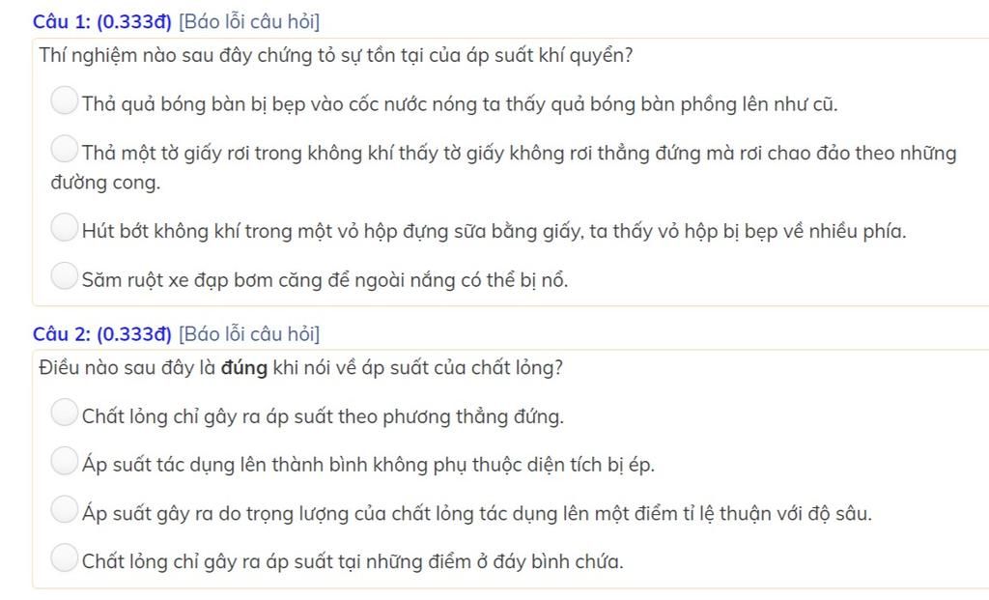Click the answer text 'Hút bớt không khí trong một vỏ hộp'

pyautogui.click(x=494, y=231)
